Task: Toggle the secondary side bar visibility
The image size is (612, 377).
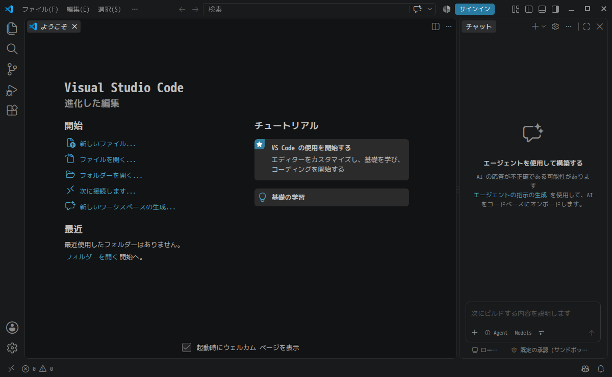Action: tap(555, 9)
